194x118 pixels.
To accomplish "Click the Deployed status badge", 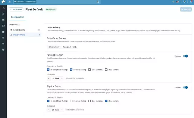I will click(x=51, y=9).
